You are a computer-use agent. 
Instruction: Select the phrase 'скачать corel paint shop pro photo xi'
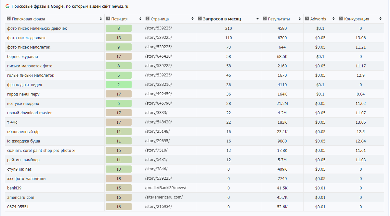tap(41, 151)
